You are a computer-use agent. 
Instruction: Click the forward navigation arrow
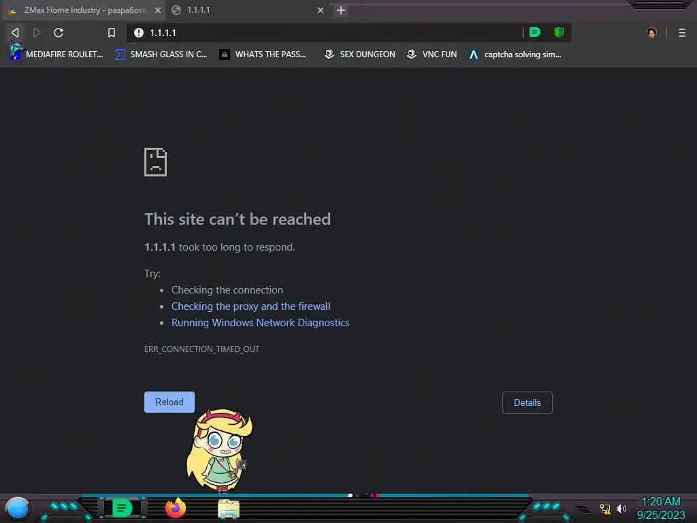pyautogui.click(x=37, y=33)
